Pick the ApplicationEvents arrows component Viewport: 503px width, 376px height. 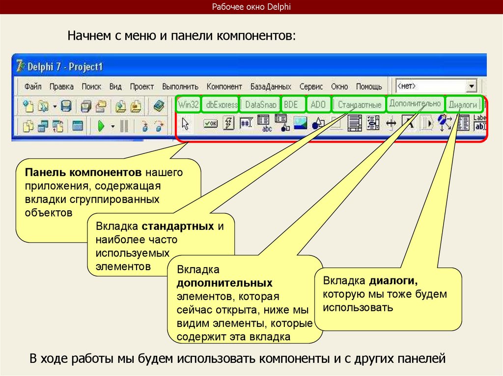click(445, 123)
